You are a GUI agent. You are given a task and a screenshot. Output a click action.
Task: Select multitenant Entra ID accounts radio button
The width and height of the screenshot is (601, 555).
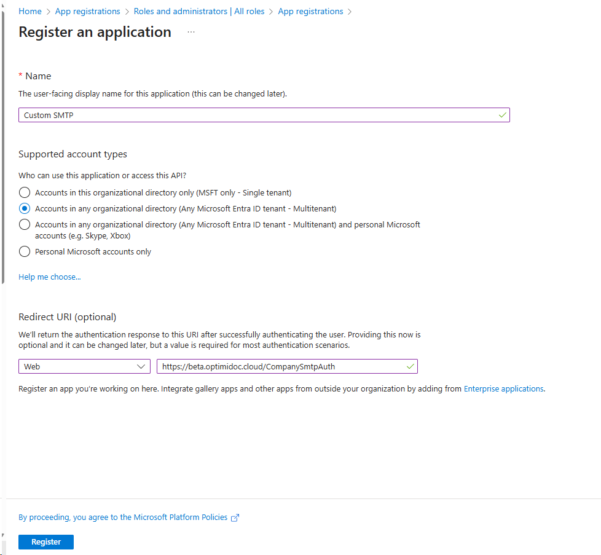pyautogui.click(x=25, y=208)
